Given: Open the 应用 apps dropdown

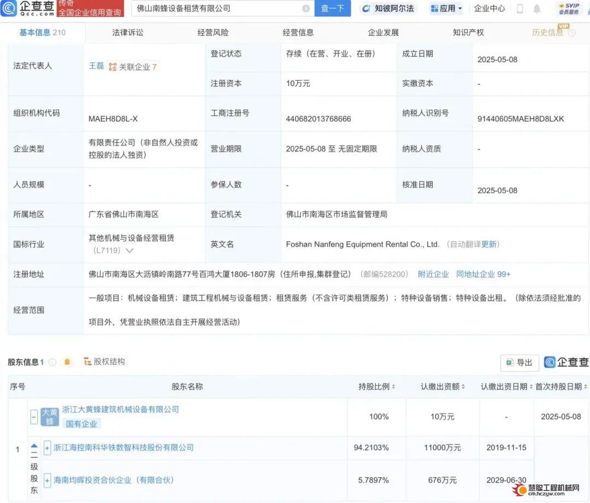Looking at the screenshot, I should tap(446, 8).
